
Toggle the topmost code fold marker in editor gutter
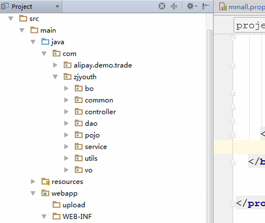[x=233, y=38]
